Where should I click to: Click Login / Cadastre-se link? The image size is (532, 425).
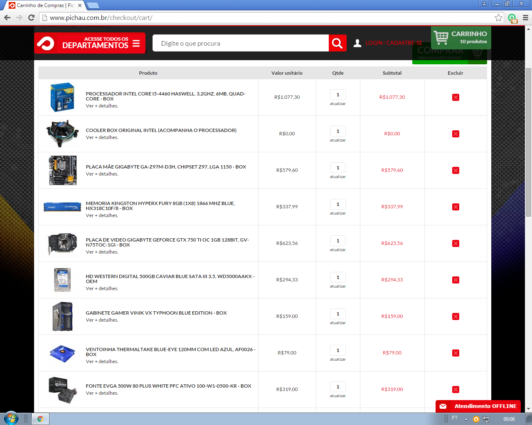[x=394, y=43]
